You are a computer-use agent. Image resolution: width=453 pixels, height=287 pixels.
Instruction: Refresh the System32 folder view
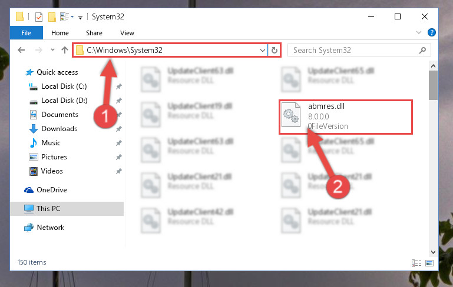(x=275, y=51)
